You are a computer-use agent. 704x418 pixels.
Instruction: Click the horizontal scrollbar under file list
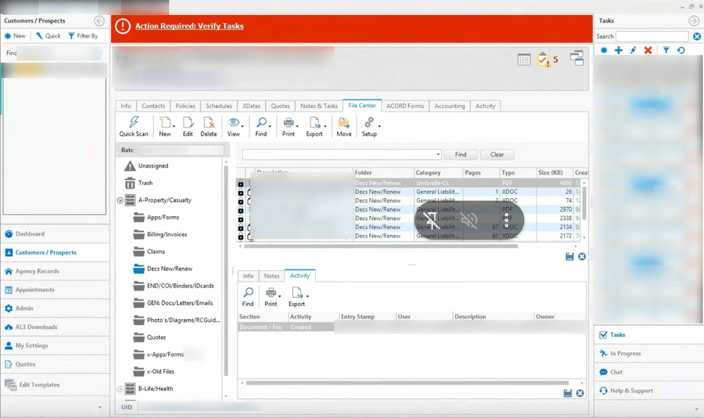point(381,246)
